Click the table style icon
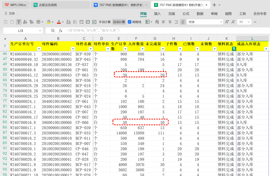Image resolution: width=270 pixels, height=176 pixels. pyautogui.click(x=147, y=22)
